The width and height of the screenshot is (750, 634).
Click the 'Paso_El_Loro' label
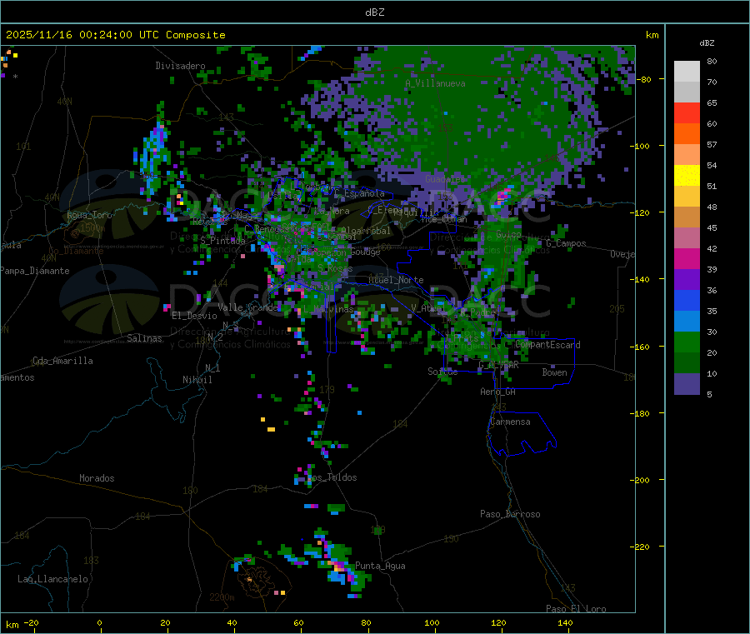pos(576,609)
